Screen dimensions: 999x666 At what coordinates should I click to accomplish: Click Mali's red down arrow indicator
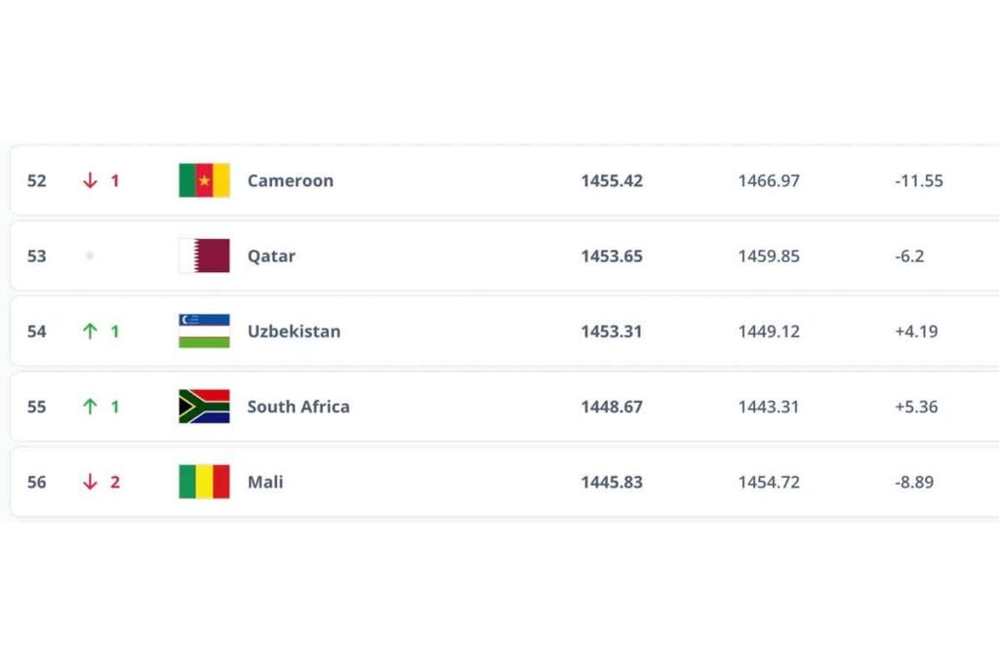pyautogui.click(x=90, y=482)
